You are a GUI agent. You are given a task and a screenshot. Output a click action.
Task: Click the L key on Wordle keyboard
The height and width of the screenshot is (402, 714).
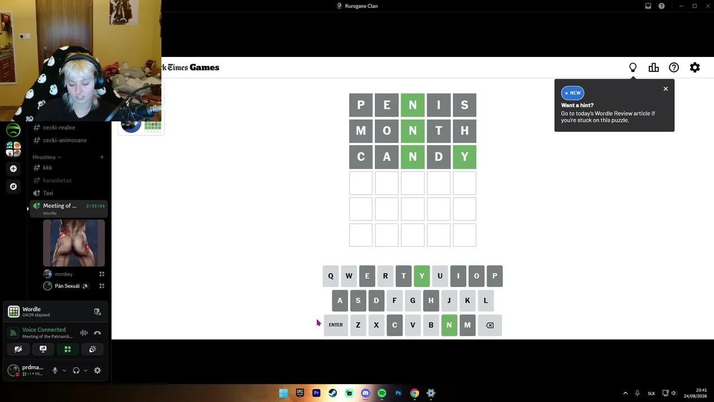[x=486, y=300]
